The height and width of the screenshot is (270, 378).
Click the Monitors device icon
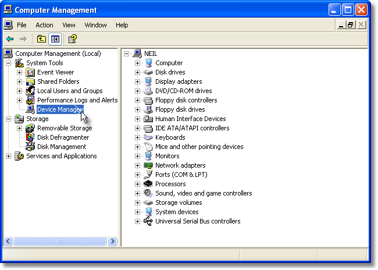(148, 156)
